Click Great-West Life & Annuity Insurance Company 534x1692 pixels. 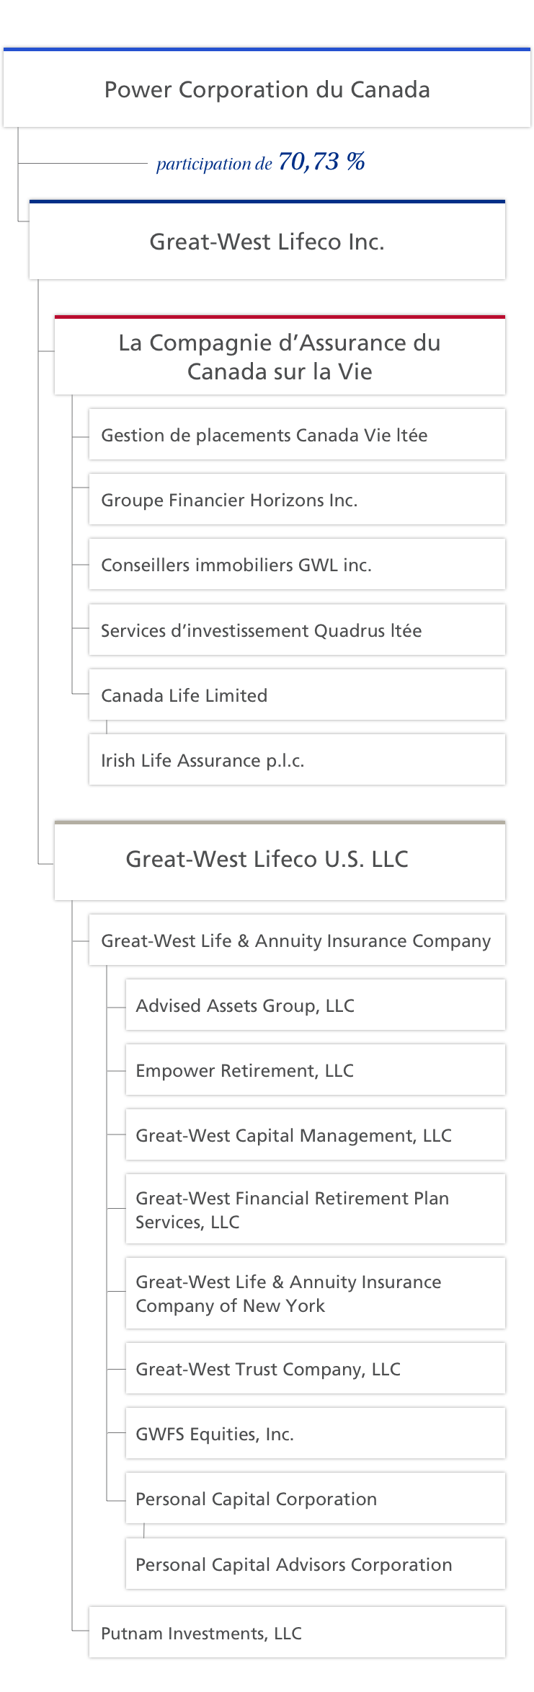point(297,940)
